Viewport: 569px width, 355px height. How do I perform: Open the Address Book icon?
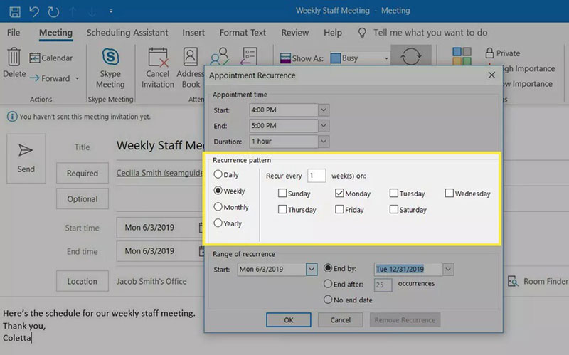point(191,57)
